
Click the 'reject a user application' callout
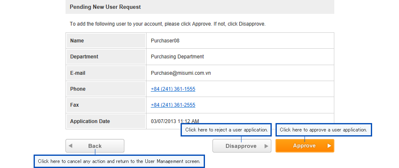[226, 130]
